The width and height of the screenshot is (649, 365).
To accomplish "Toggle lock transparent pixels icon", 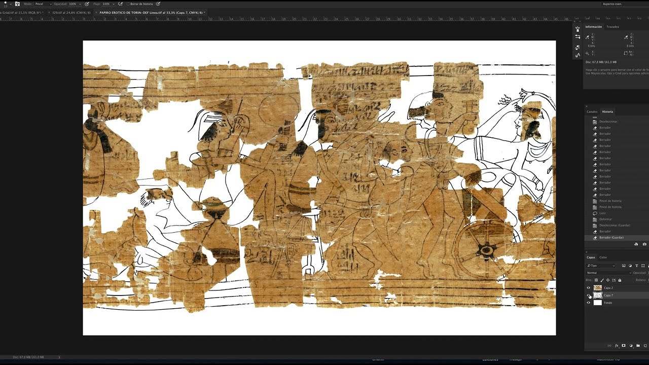I will (596, 280).
